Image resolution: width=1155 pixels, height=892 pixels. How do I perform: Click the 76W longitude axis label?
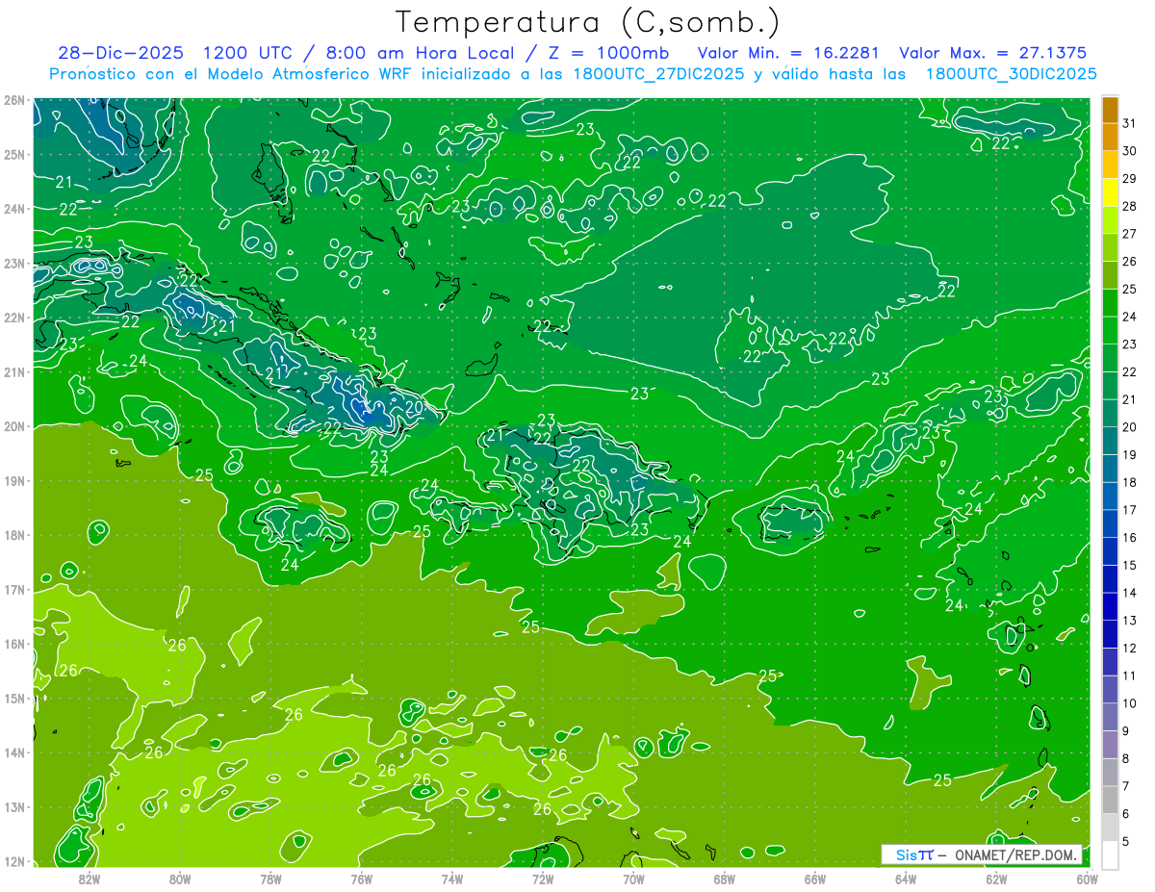[x=361, y=879]
